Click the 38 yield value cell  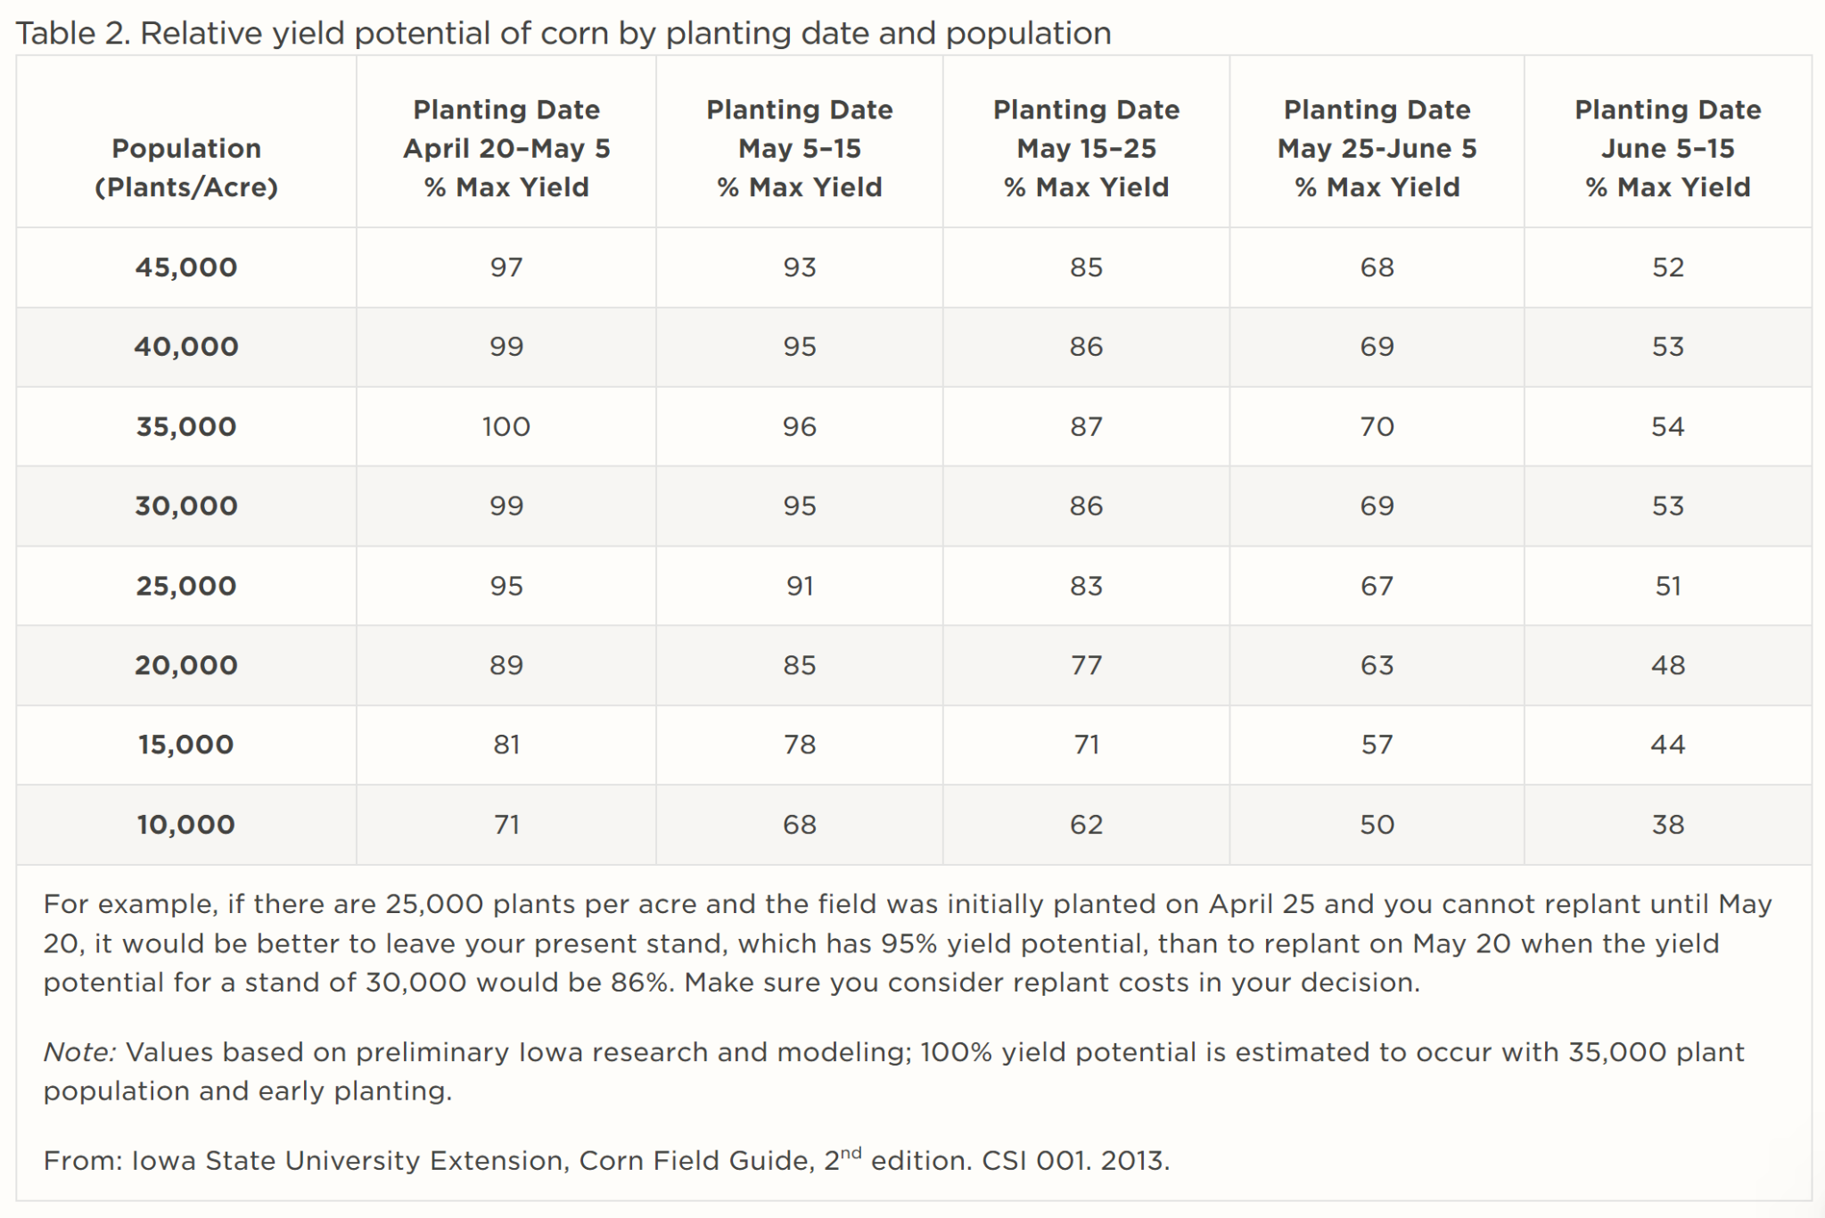(1667, 824)
